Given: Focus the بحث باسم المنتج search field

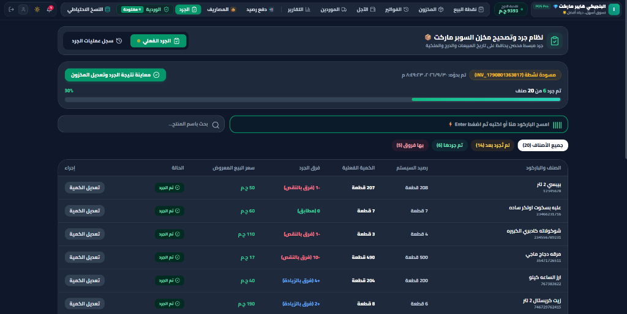Looking at the screenshot, I should click(141, 124).
